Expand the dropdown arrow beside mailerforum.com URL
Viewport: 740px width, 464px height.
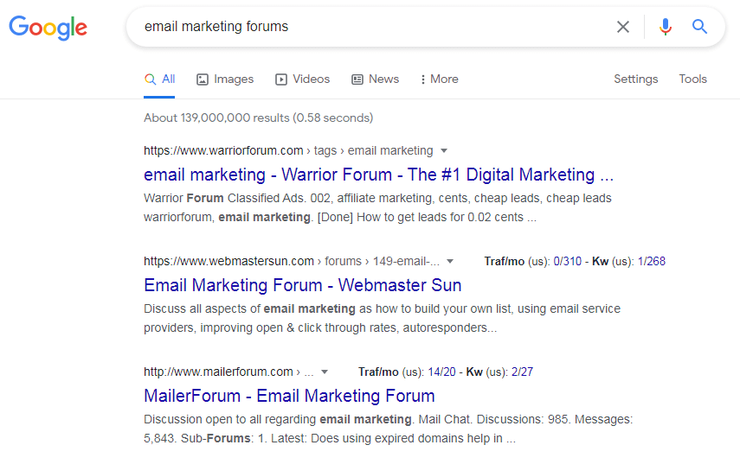[325, 372]
